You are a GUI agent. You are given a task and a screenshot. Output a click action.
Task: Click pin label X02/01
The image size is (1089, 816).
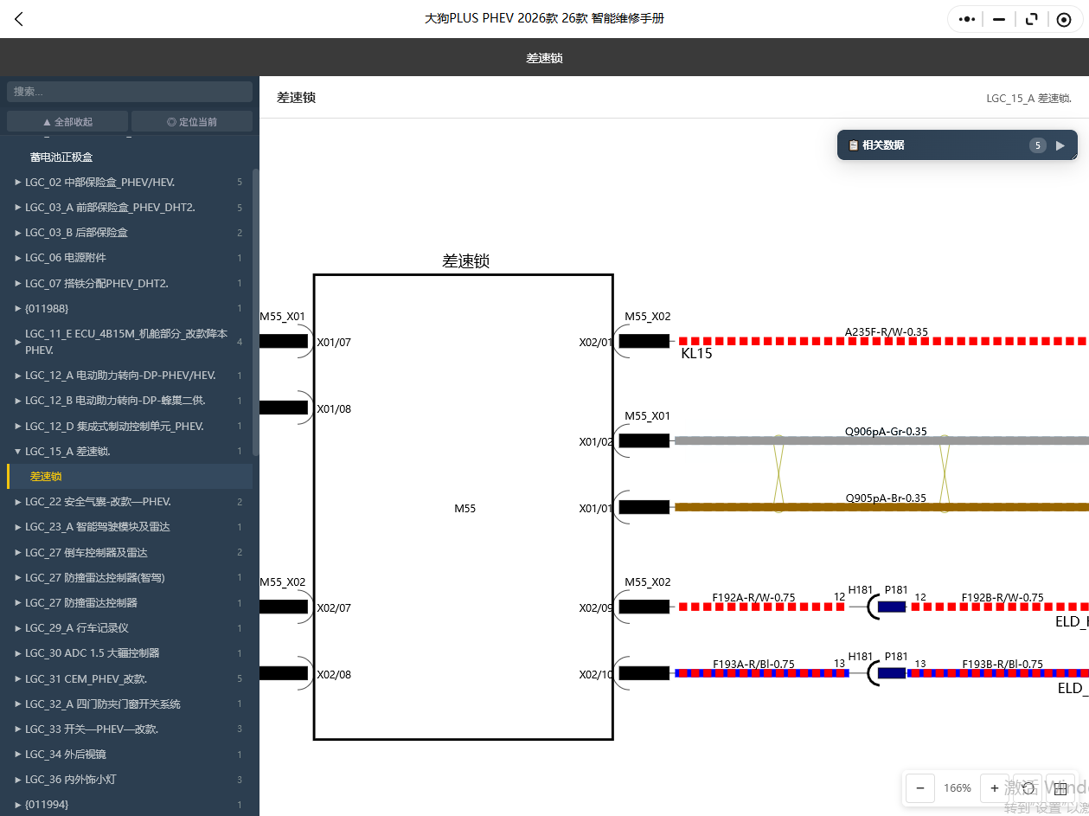click(x=595, y=342)
